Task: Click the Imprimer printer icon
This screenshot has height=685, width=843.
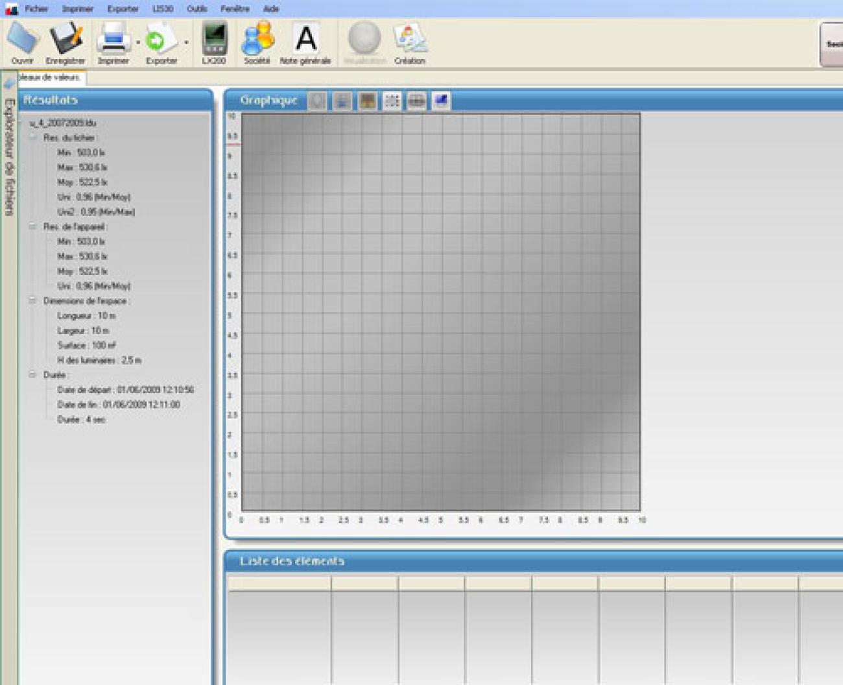Action: (x=113, y=39)
